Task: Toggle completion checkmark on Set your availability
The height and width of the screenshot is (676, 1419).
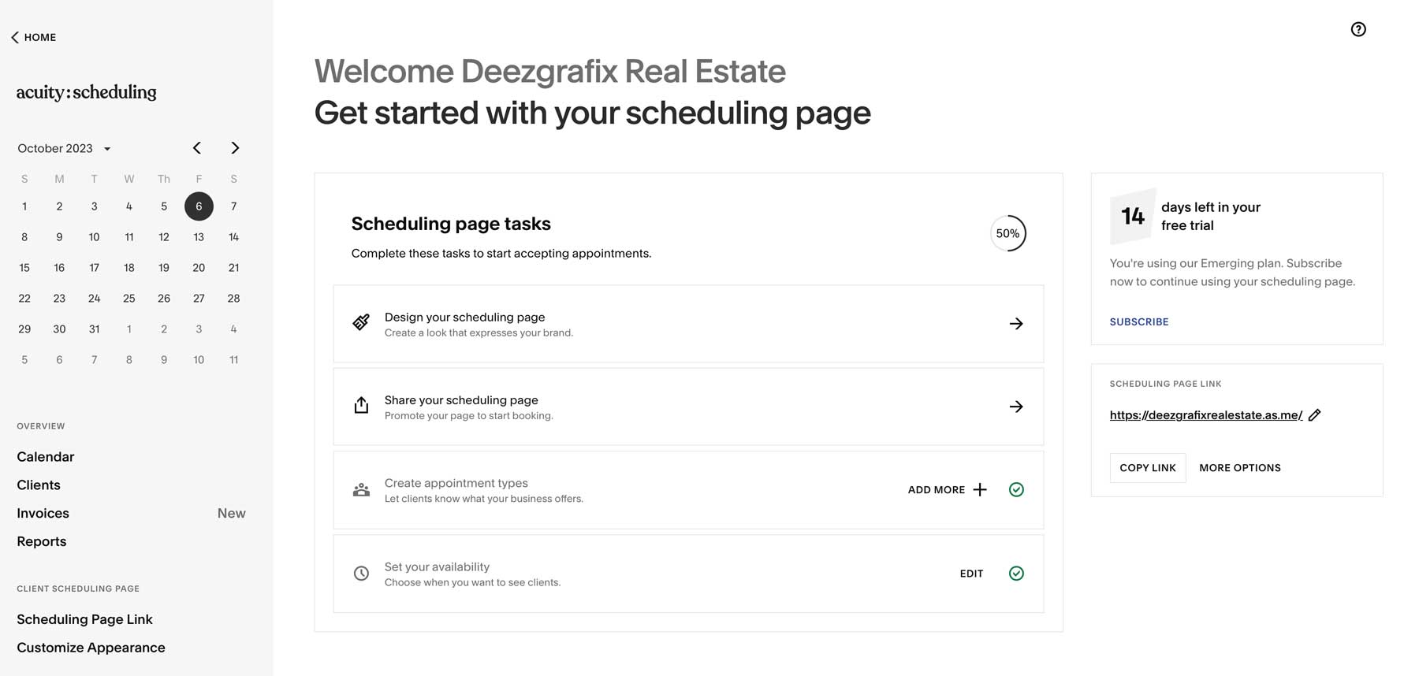Action: pos(1016,573)
